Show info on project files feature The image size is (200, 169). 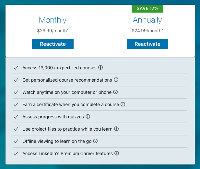(x=116, y=129)
